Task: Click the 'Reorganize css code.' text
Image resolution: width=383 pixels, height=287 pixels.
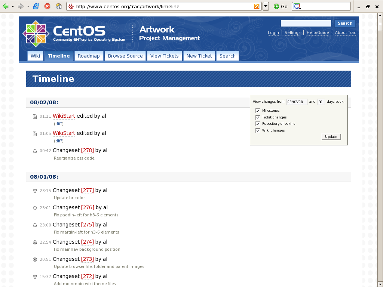Action: coord(74,158)
